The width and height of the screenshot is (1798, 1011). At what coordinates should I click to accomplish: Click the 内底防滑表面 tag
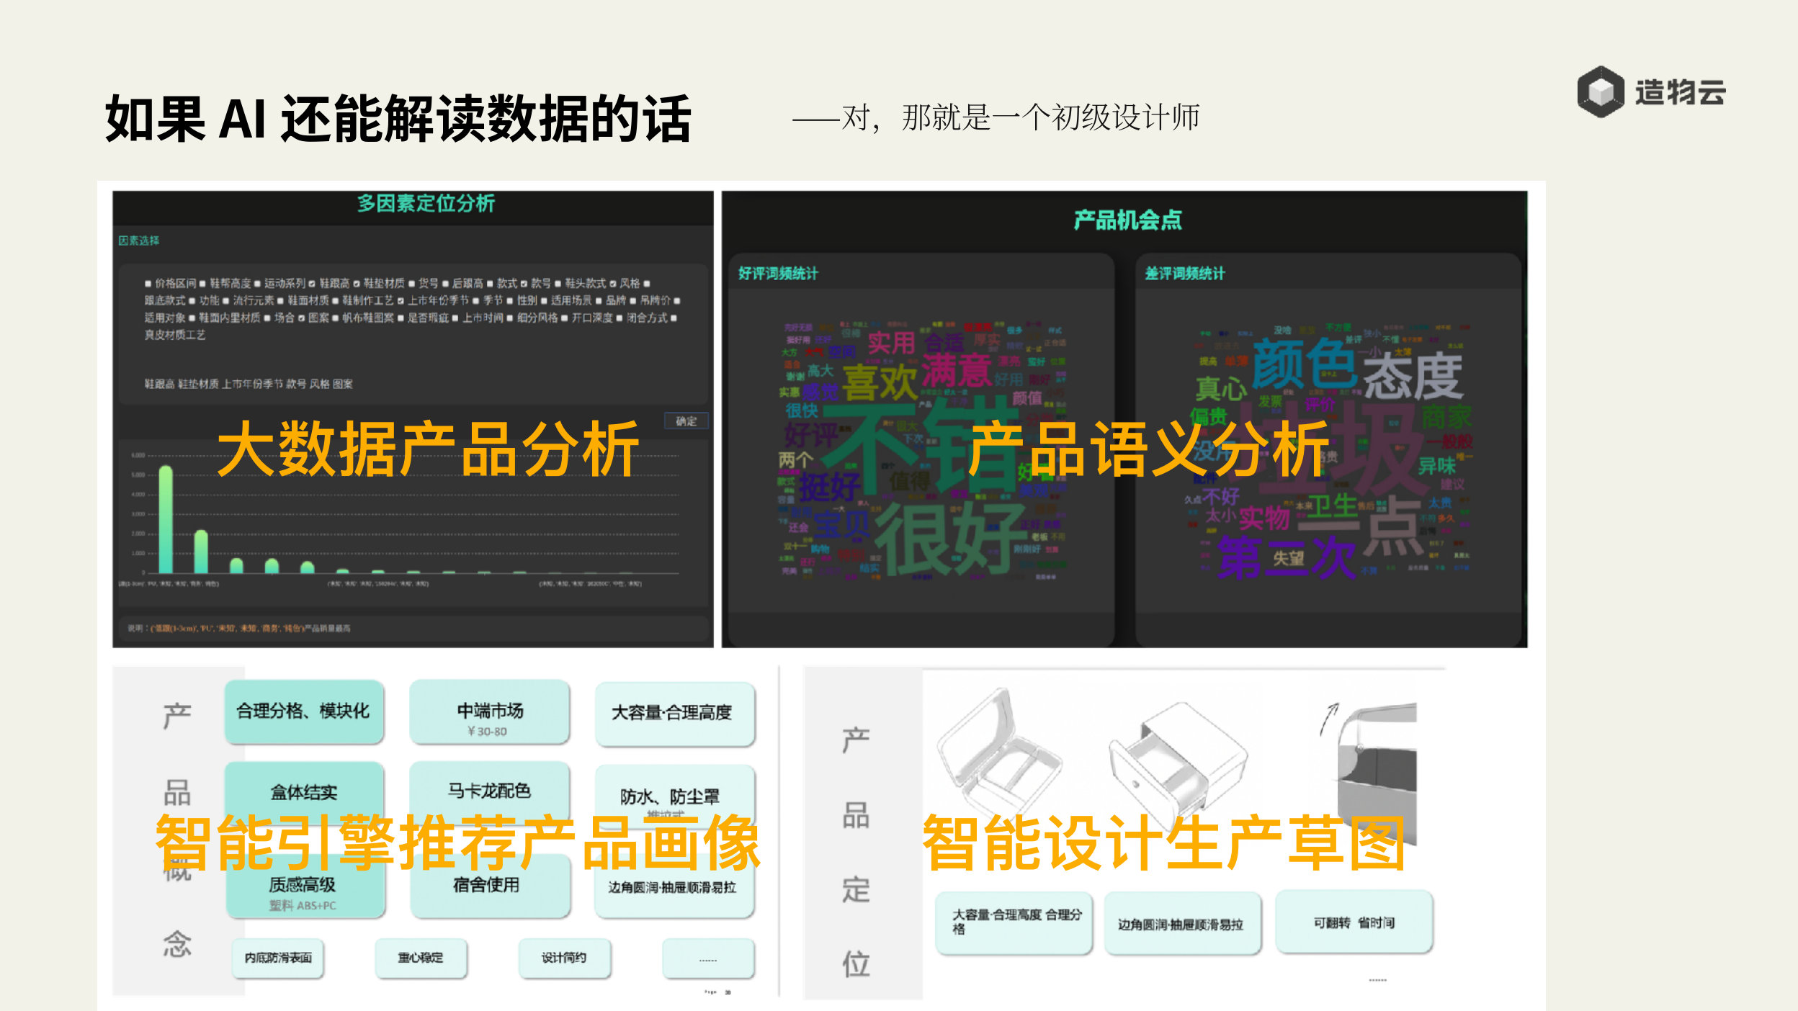click(x=278, y=958)
